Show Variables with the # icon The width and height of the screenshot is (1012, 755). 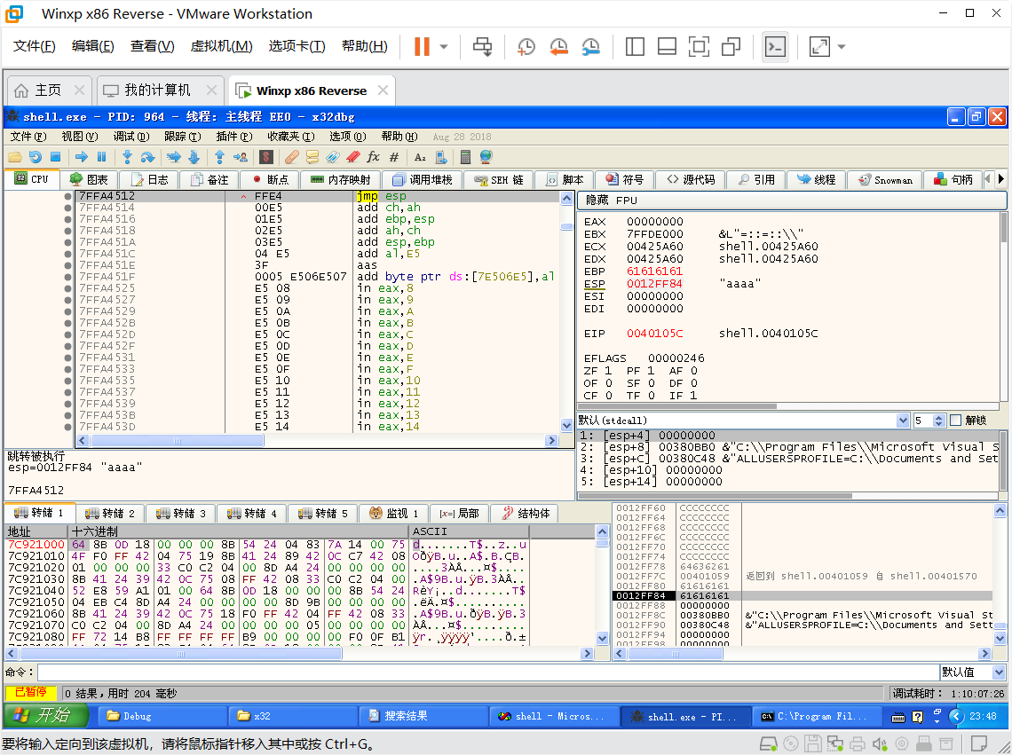(x=393, y=157)
